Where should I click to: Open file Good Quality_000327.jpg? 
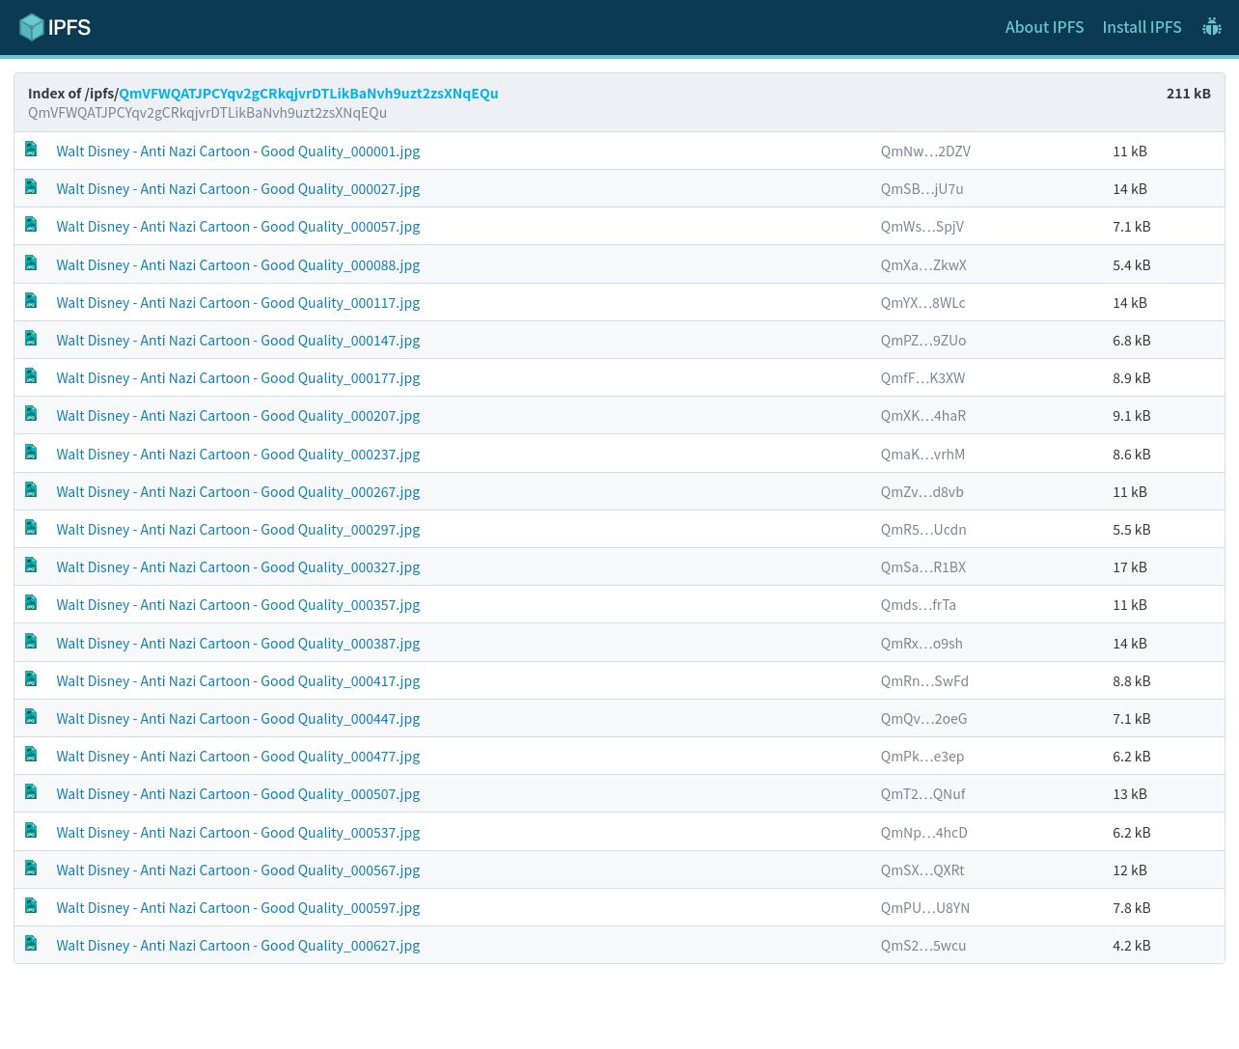click(x=238, y=567)
